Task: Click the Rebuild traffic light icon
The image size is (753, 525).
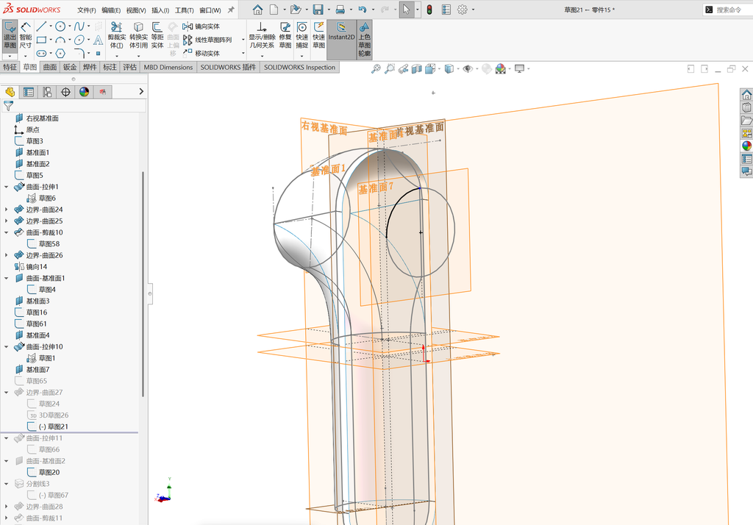Action: point(429,10)
